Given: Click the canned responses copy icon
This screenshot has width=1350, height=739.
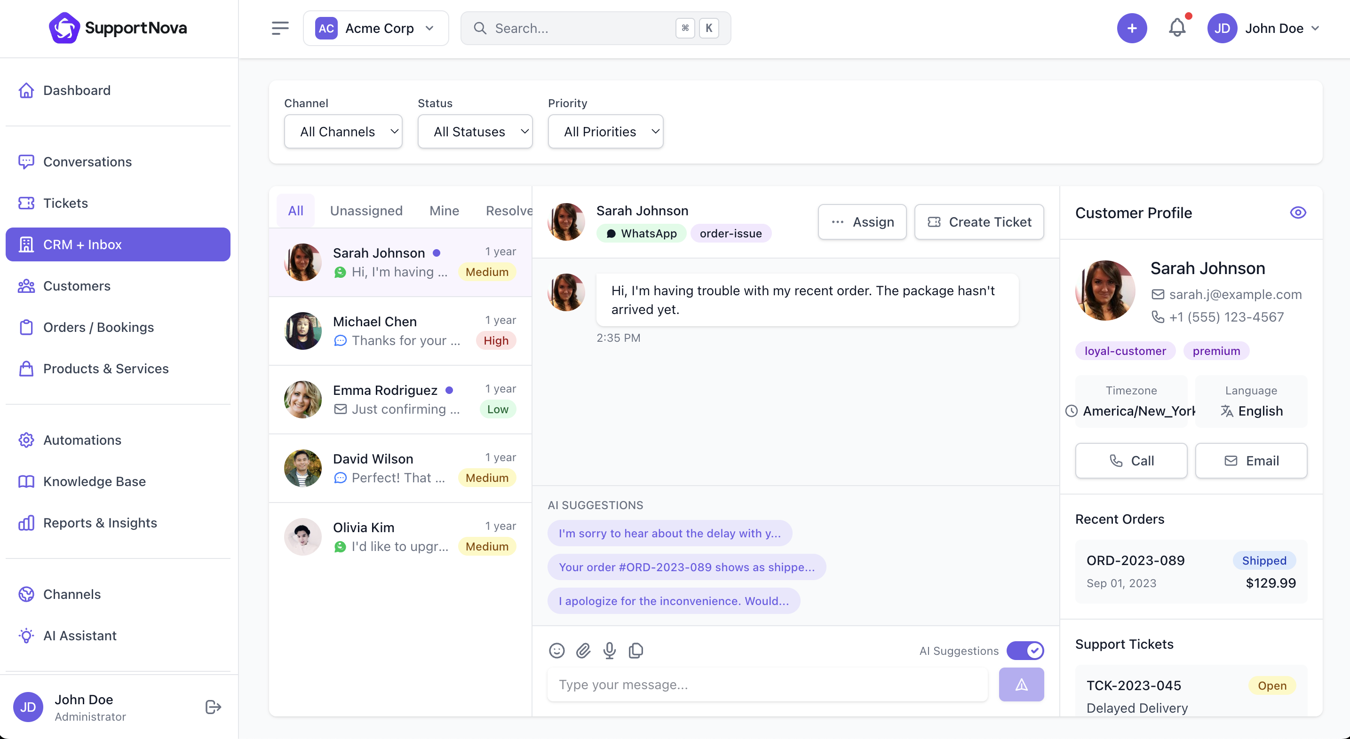Looking at the screenshot, I should [x=635, y=651].
